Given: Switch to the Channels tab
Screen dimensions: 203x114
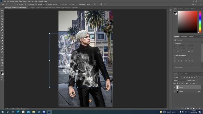Looking at the screenshot, I should pos(181,74).
